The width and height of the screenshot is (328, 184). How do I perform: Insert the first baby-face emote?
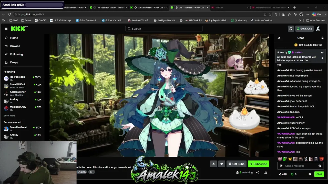pos(280,159)
